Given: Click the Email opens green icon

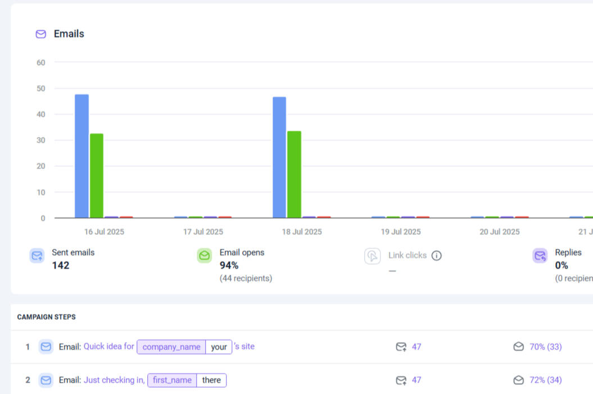Looking at the screenshot, I should 205,256.
